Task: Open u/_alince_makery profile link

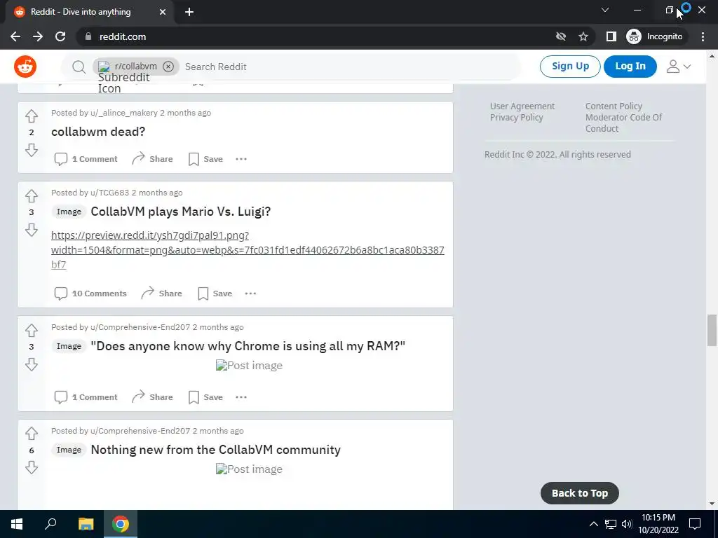Action: 124,113
